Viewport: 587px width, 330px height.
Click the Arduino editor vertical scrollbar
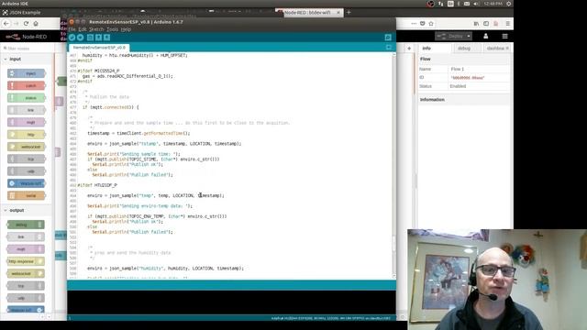[393, 165]
